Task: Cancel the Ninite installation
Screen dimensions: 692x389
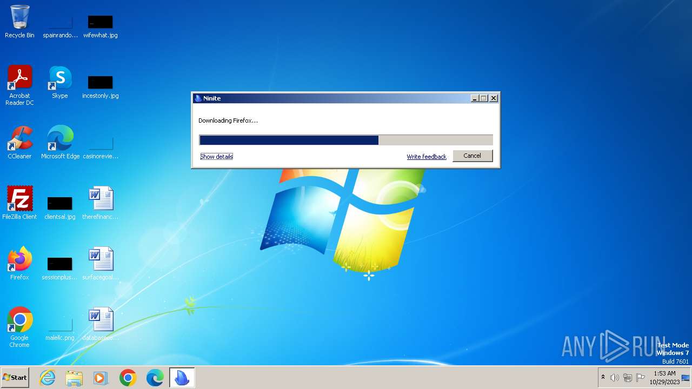Action: pyautogui.click(x=472, y=156)
